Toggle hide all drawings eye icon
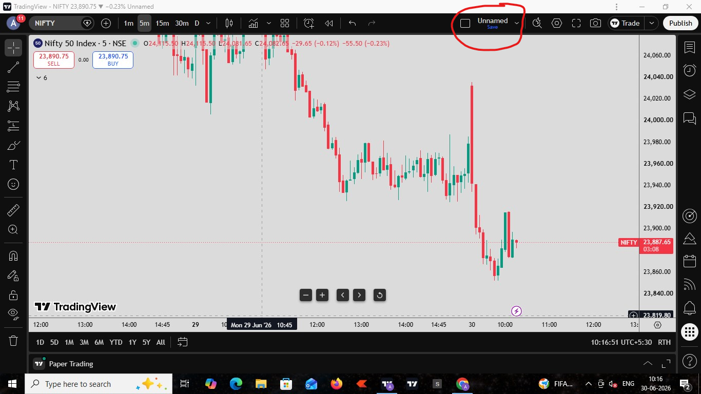Viewport: 701px width, 394px height. click(13, 314)
